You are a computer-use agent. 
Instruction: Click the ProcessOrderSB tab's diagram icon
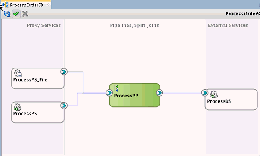click(5, 5)
